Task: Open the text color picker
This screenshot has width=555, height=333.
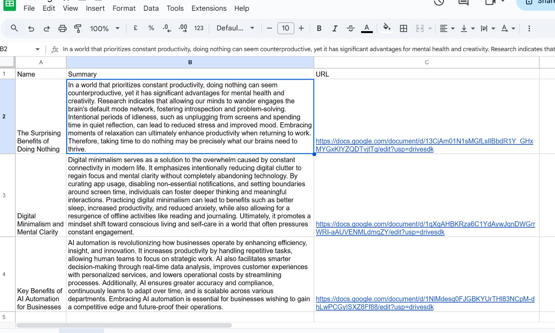Action: (367, 28)
